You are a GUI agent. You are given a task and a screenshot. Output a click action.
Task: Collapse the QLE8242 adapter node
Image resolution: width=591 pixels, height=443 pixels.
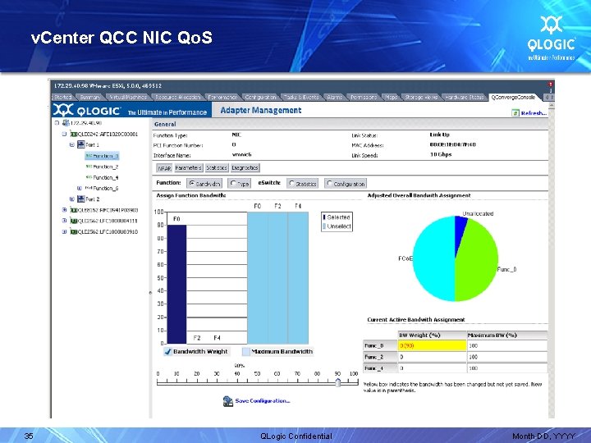click(64, 134)
